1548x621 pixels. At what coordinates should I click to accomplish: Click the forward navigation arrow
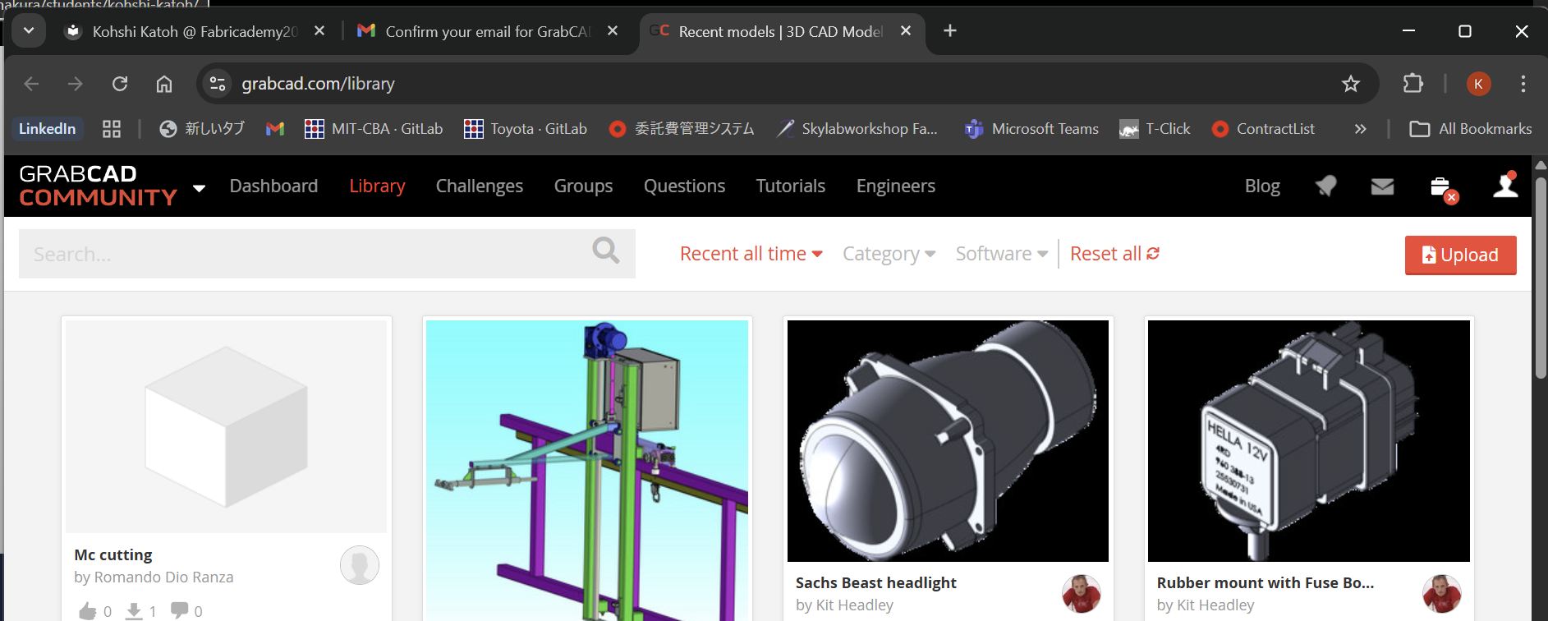click(x=75, y=84)
